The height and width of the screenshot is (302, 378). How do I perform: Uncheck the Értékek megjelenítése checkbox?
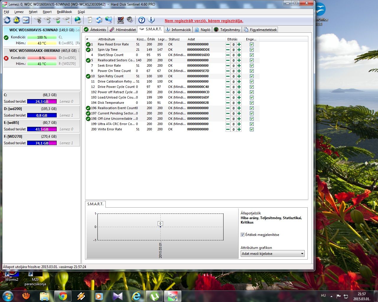(x=242, y=235)
